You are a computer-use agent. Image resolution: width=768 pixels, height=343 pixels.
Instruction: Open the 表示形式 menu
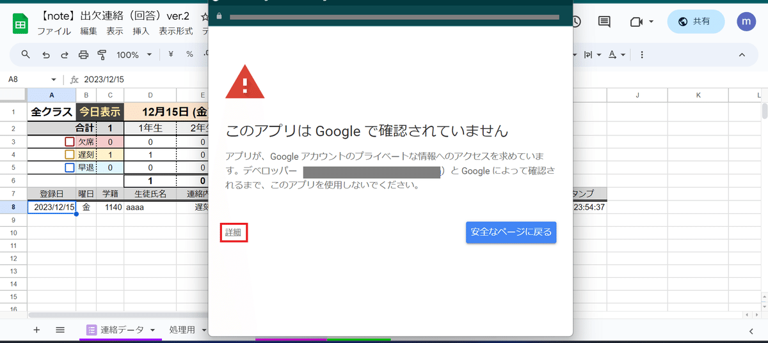pos(176,31)
